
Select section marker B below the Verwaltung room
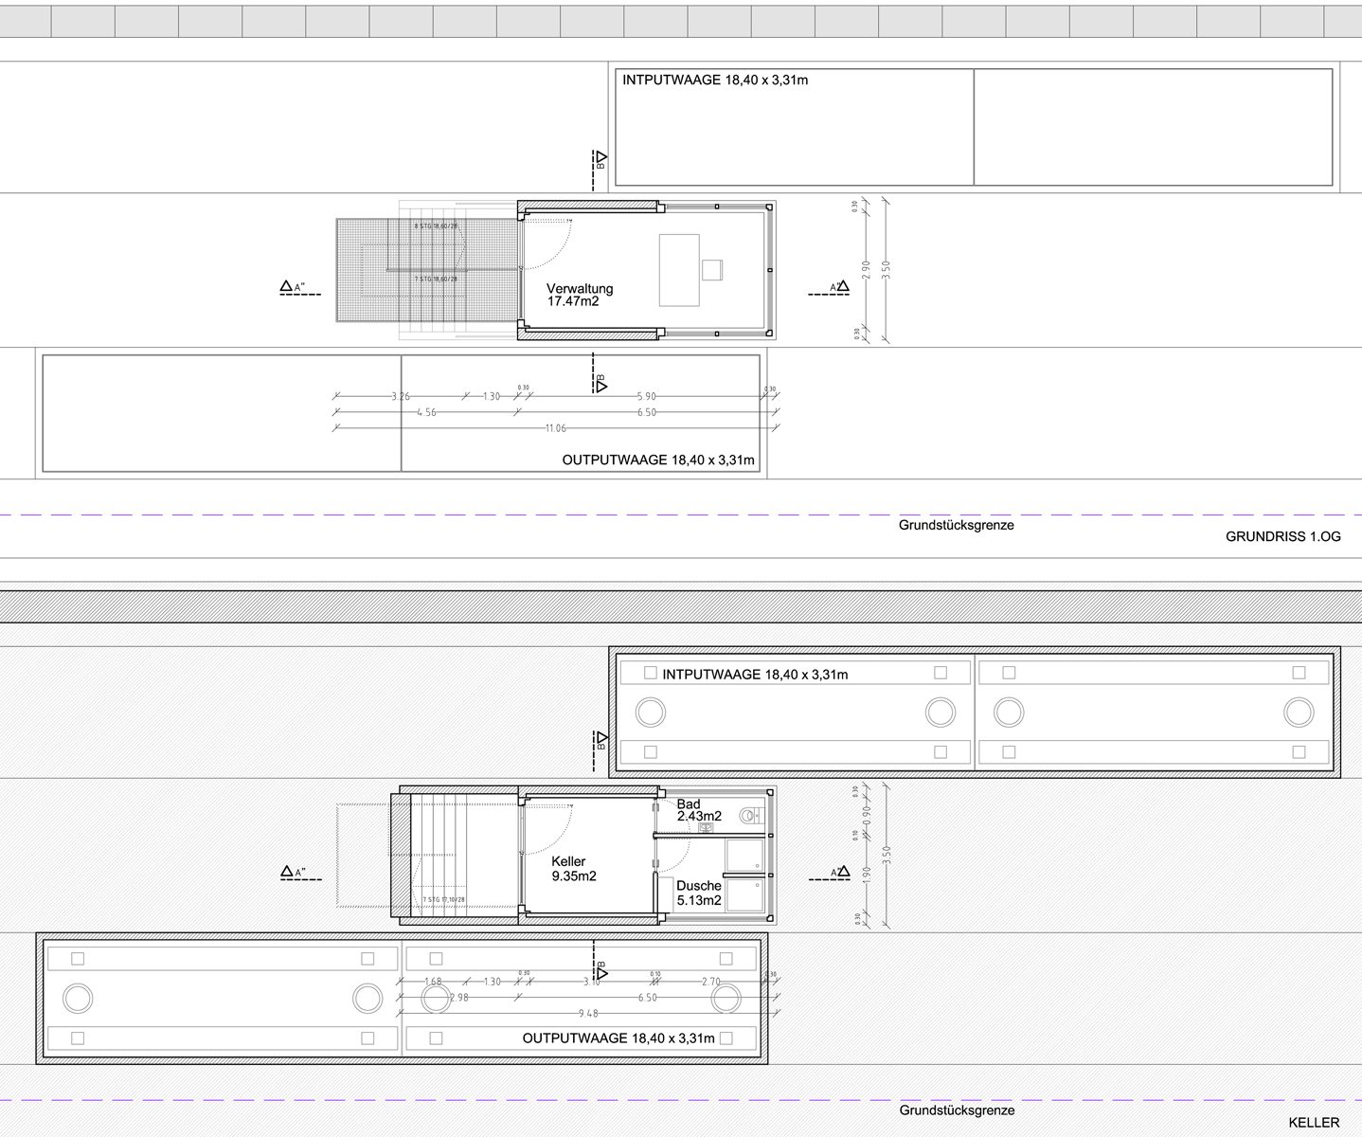(x=600, y=383)
